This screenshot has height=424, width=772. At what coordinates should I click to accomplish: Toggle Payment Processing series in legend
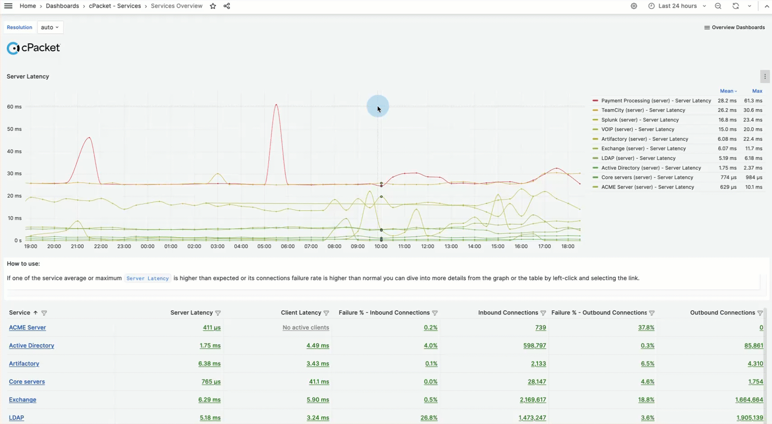click(x=656, y=101)
